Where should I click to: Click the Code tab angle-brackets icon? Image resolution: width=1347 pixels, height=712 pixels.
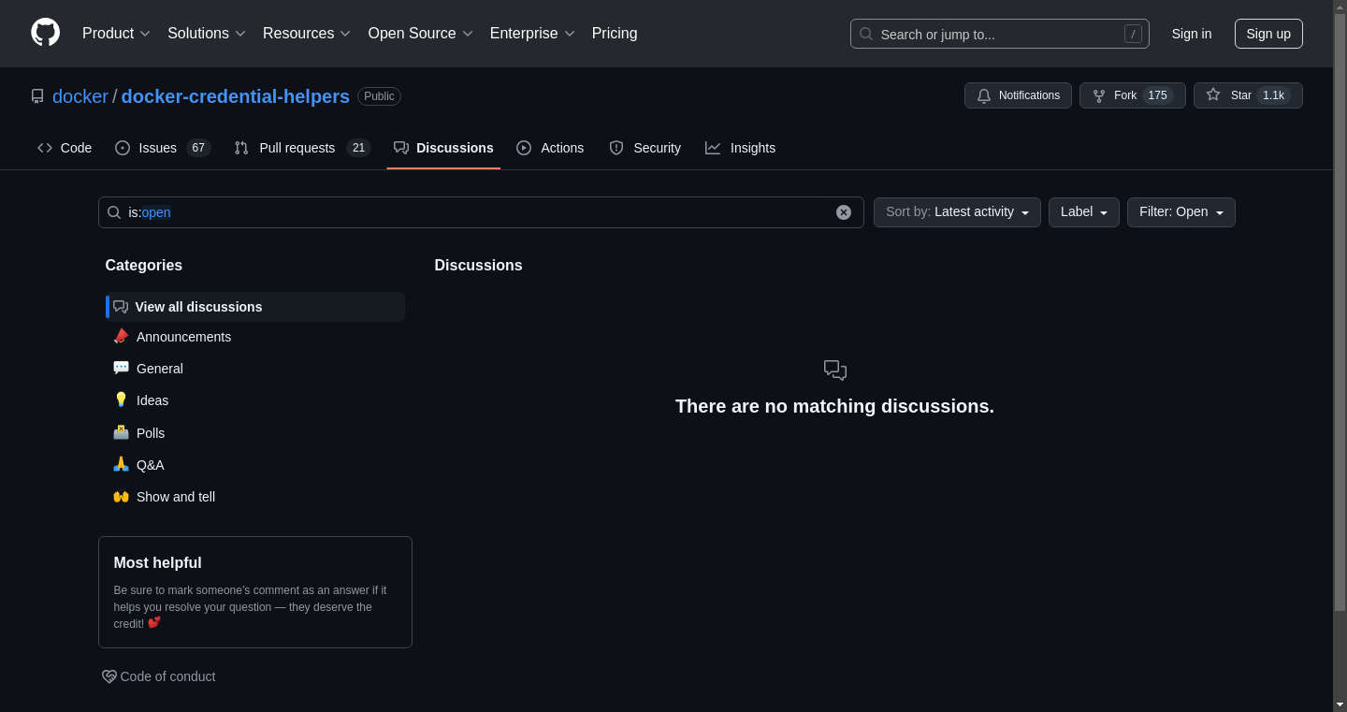(45, 148)
